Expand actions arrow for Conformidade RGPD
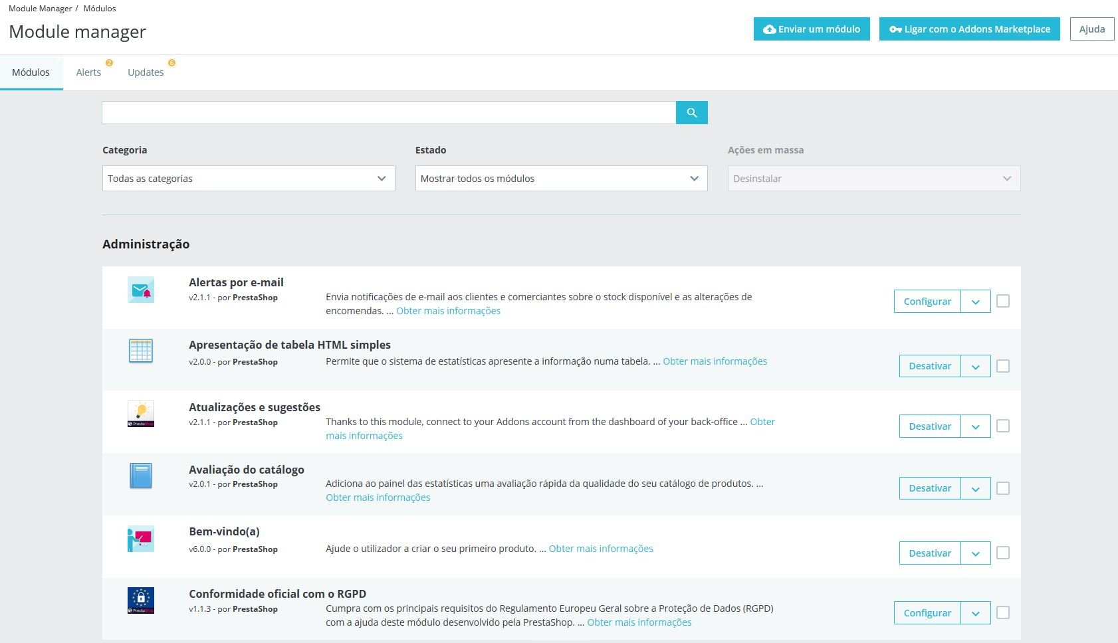The width and height of the screenshot is (1118, 643). pyautogui.click(x=976, y=613)
